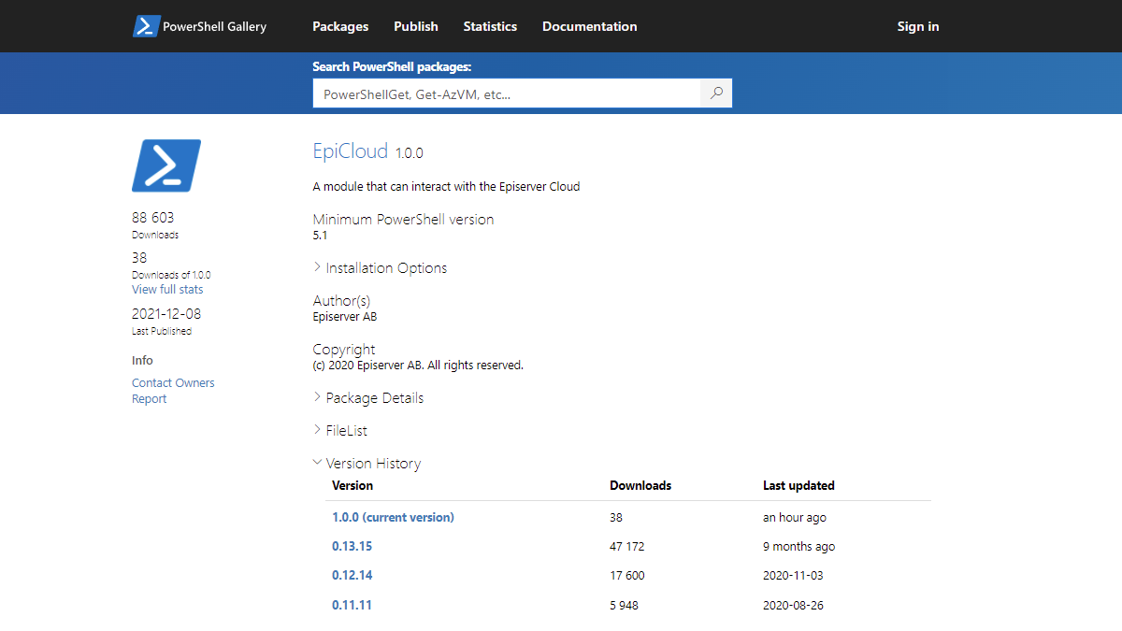1122x631 pixels.
Task: Expand the Package Details section
Action: click(x=374, y=398)
